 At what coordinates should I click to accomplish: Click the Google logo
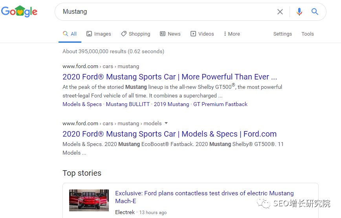coord(19,11)
